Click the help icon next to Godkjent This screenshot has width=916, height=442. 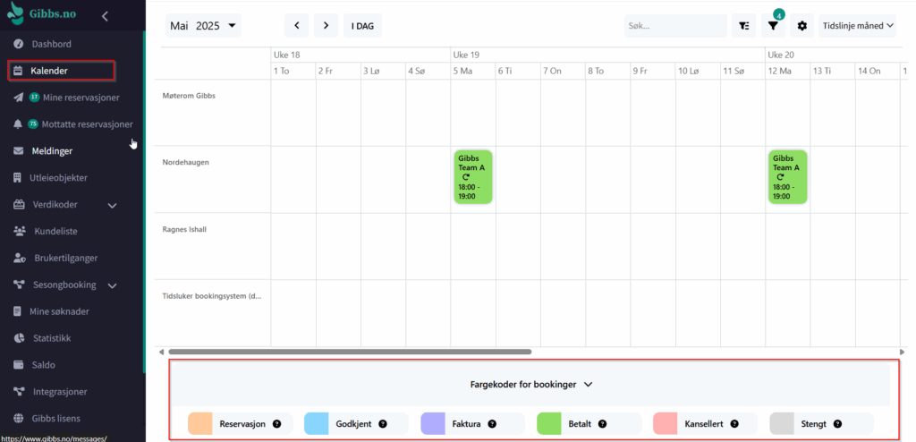383,424
